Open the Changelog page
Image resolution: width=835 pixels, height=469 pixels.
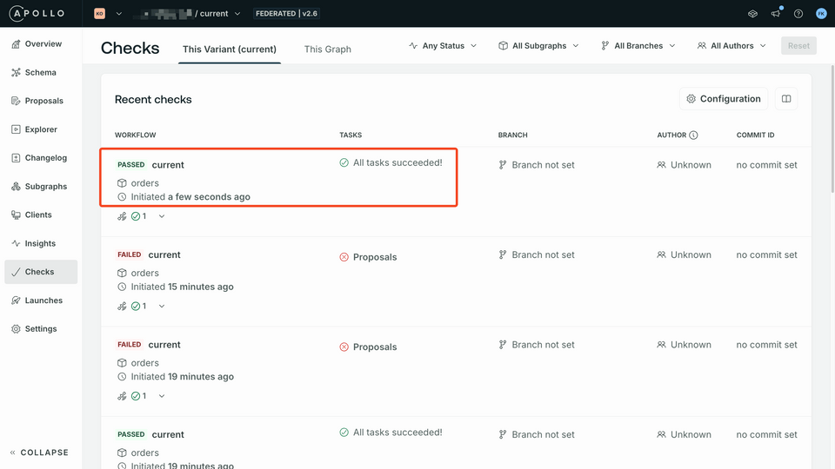coord(41,158)
